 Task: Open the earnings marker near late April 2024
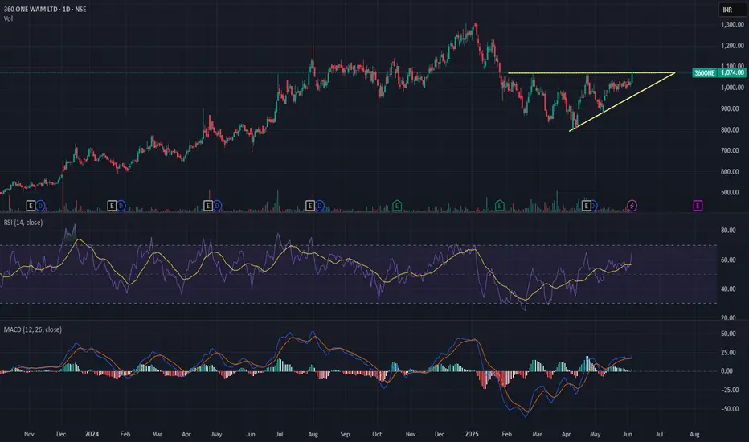pos(208,206)
